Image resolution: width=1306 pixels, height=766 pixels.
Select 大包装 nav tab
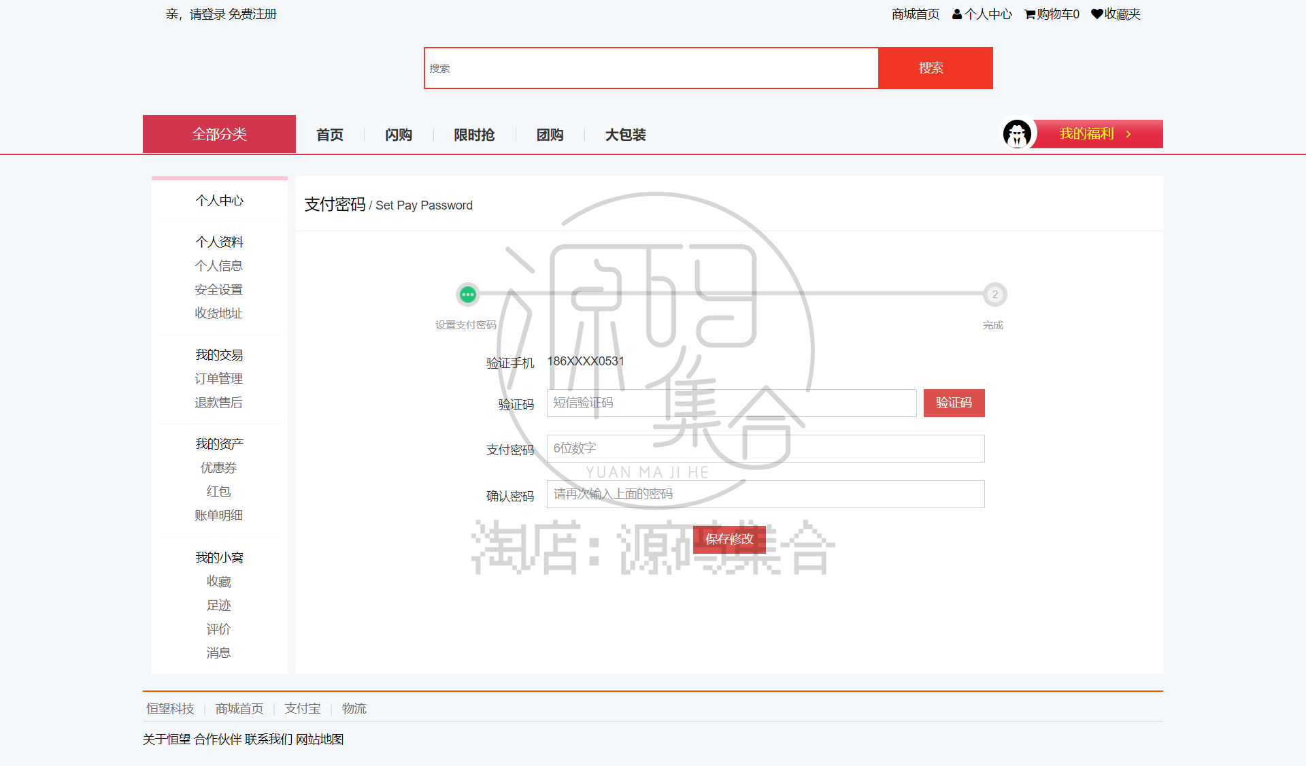pos(626,135)
